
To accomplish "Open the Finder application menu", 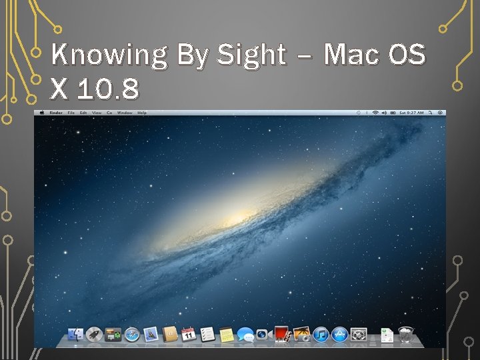I will click(x=56, y=113).
